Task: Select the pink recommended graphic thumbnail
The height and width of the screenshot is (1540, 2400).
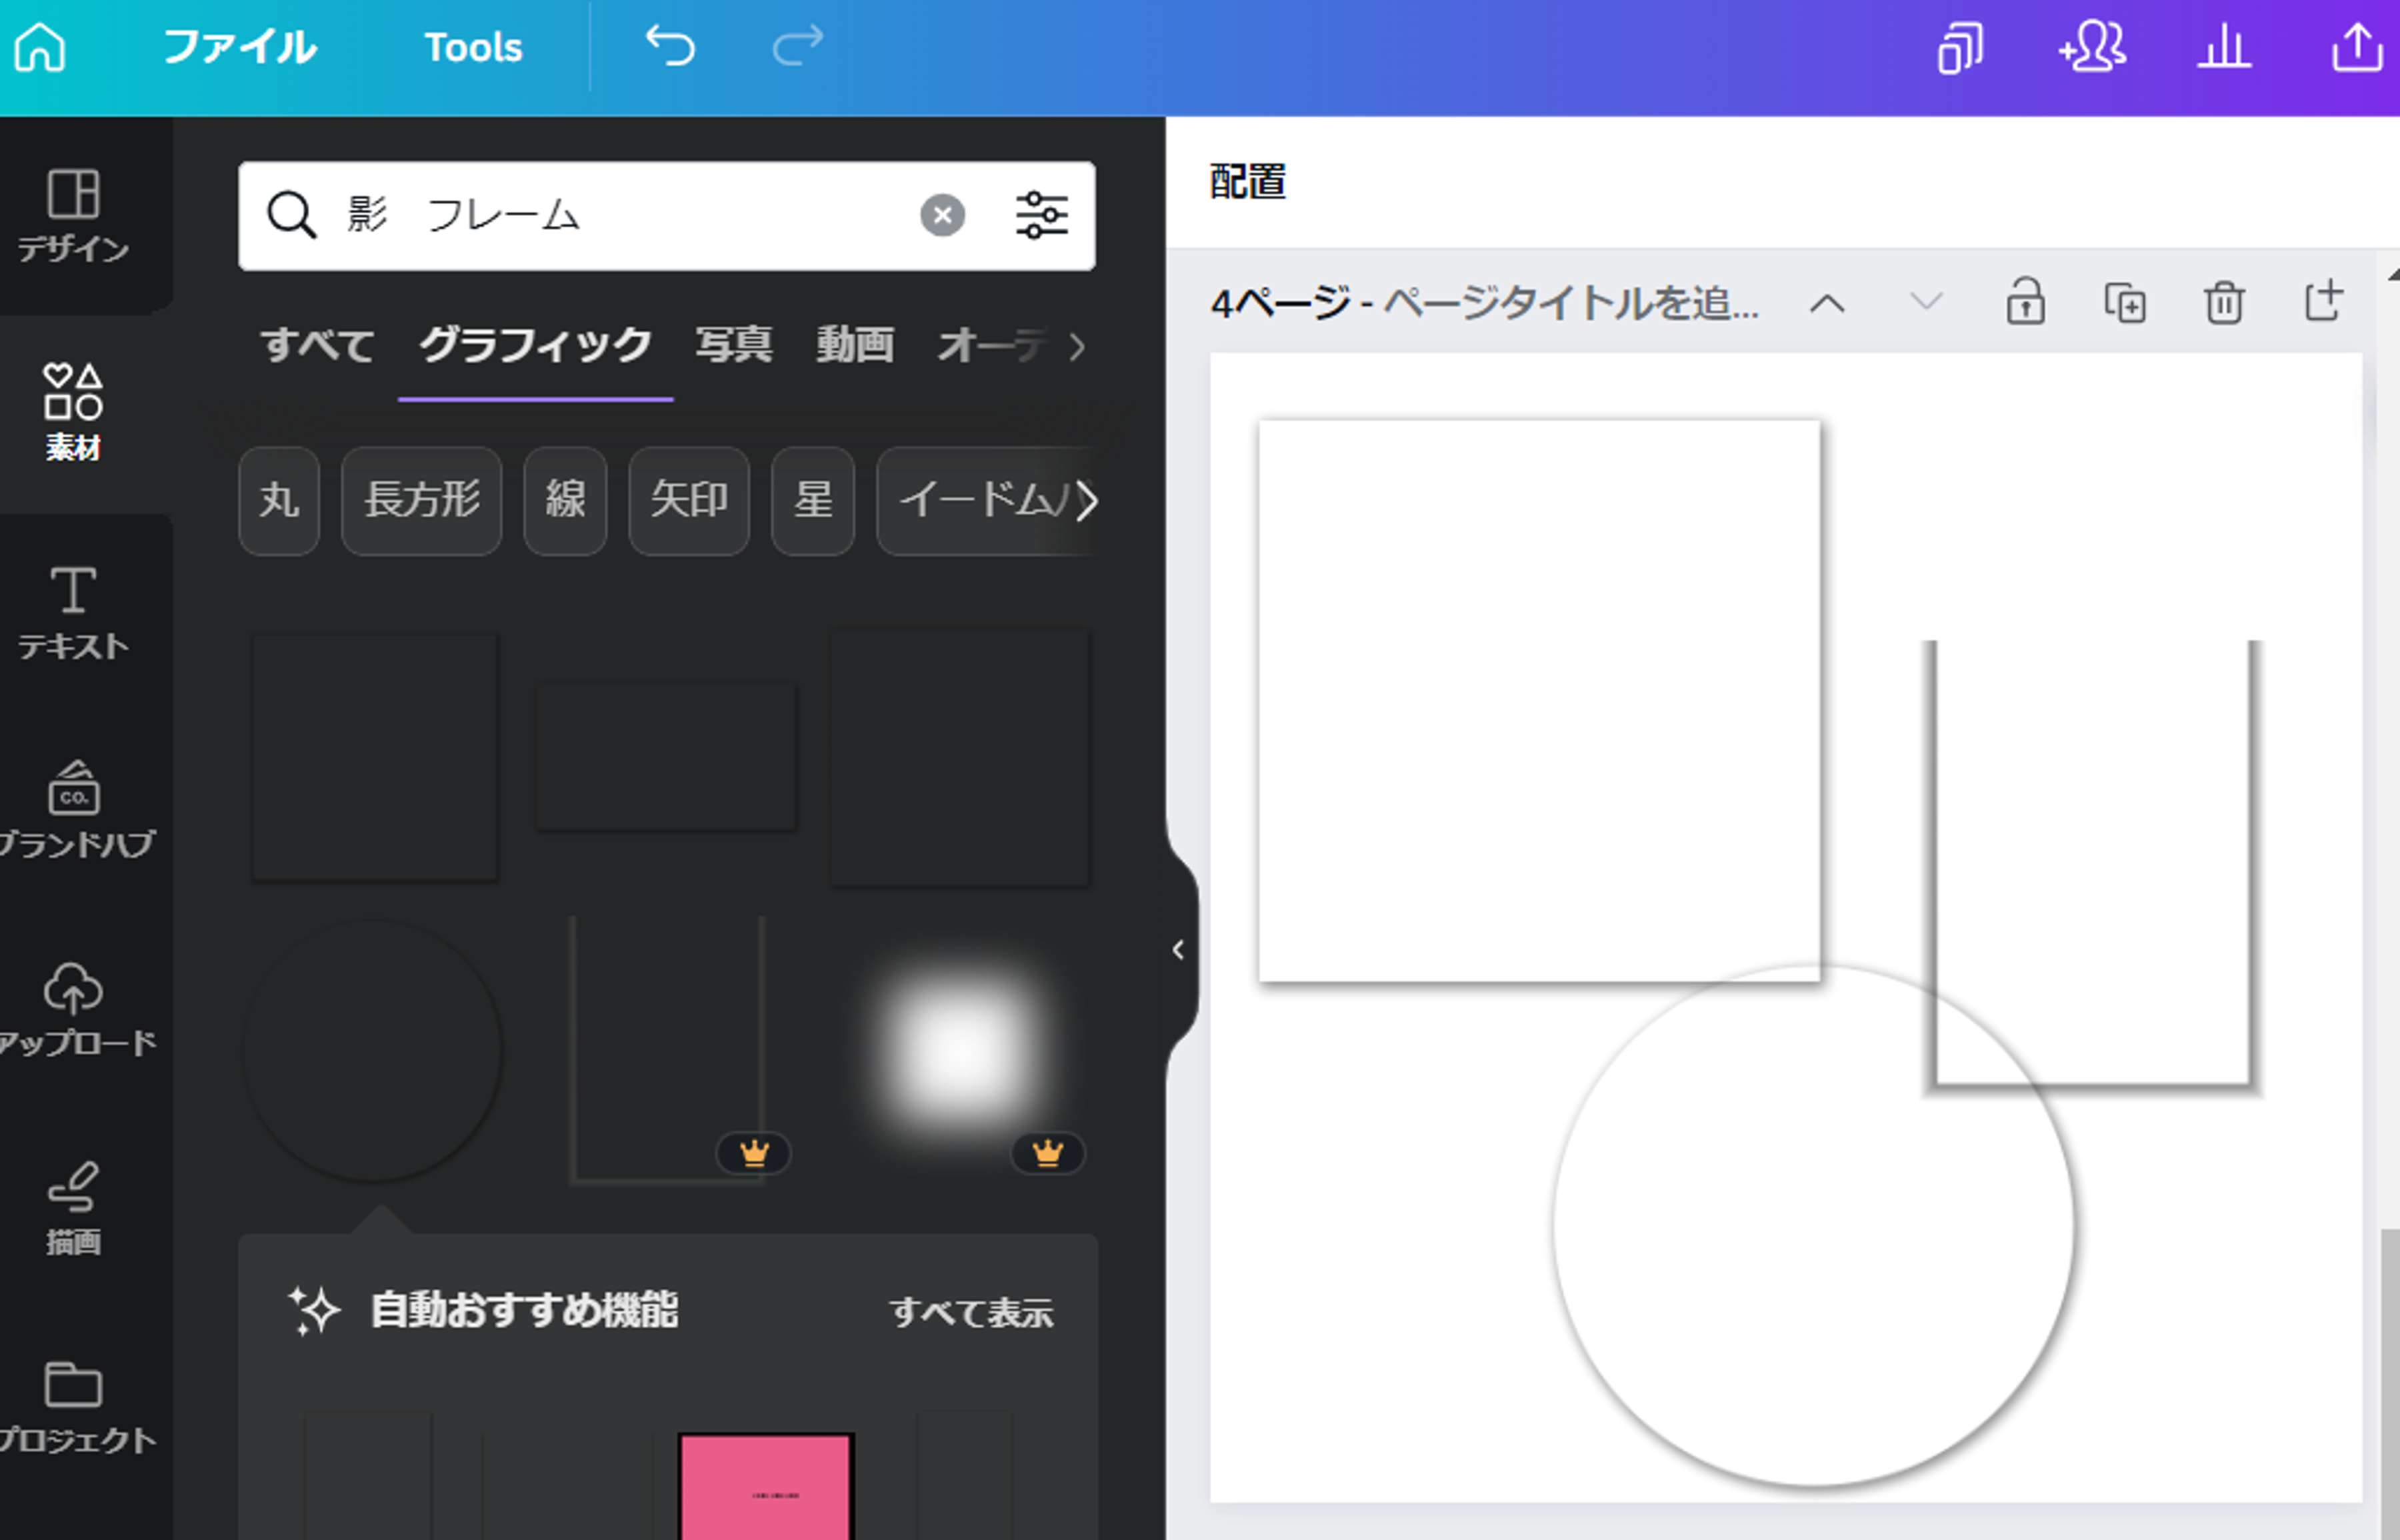Action: coord(766,1487)
